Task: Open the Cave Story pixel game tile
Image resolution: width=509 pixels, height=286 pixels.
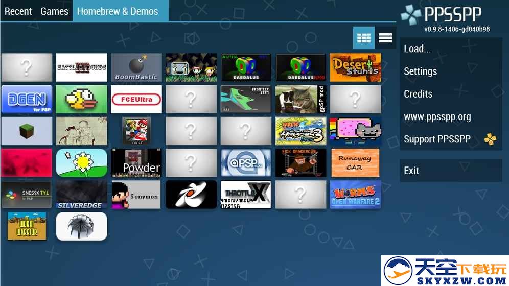Action: coord(191,67)
